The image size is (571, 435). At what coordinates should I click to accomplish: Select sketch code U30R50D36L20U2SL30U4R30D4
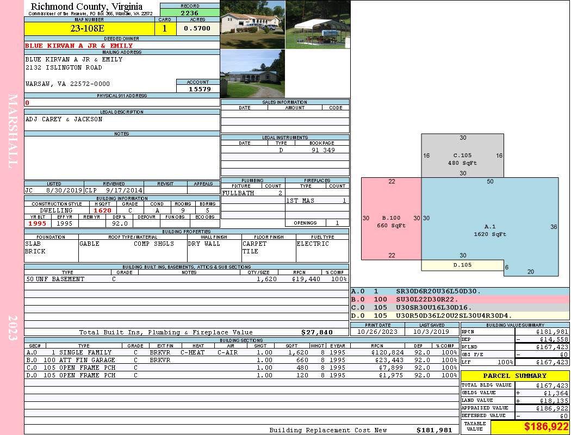click(x=454, y=315)
